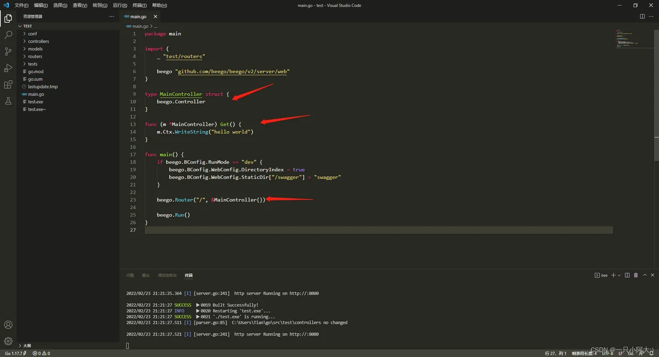The image size is (659, 357).
Task: Expand the Outline section in sidebar
Action: [x=68, y=345]
